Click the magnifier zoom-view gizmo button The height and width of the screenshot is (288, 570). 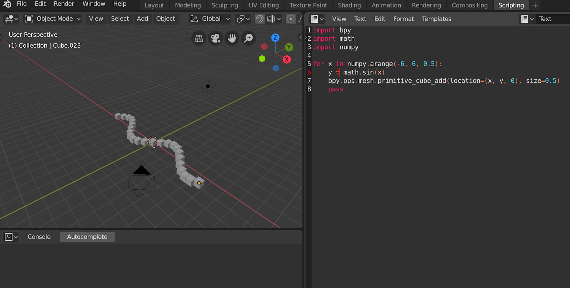click(x=249, y=38)
